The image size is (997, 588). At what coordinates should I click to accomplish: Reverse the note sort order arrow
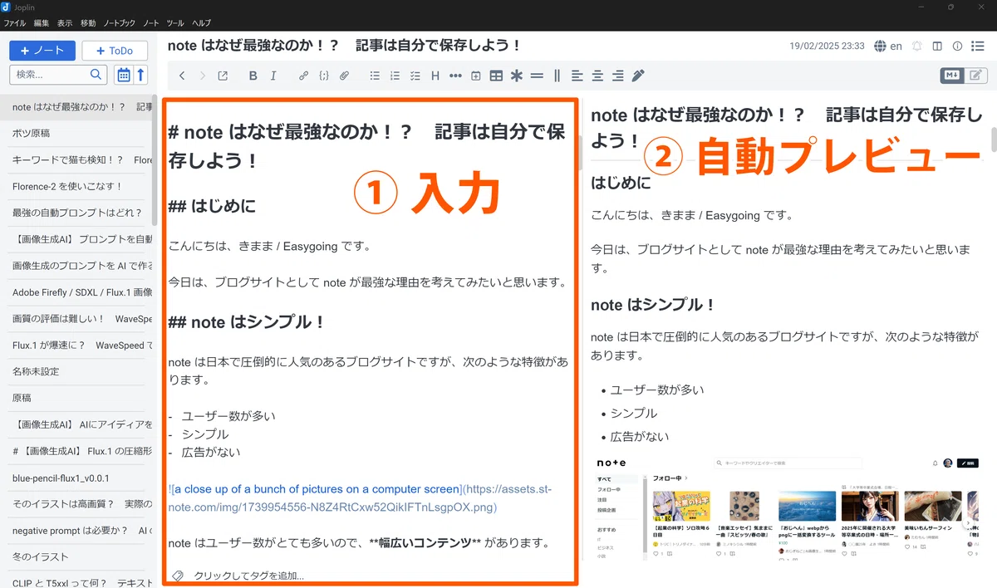[x=141, y=75]
